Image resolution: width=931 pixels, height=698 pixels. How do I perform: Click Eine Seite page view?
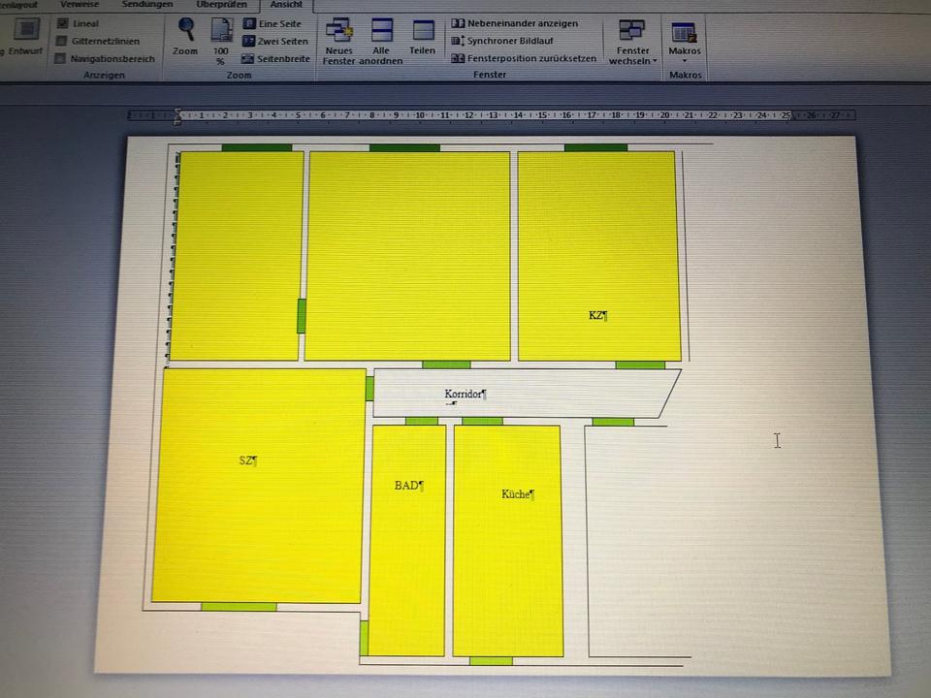pos(272,23)
